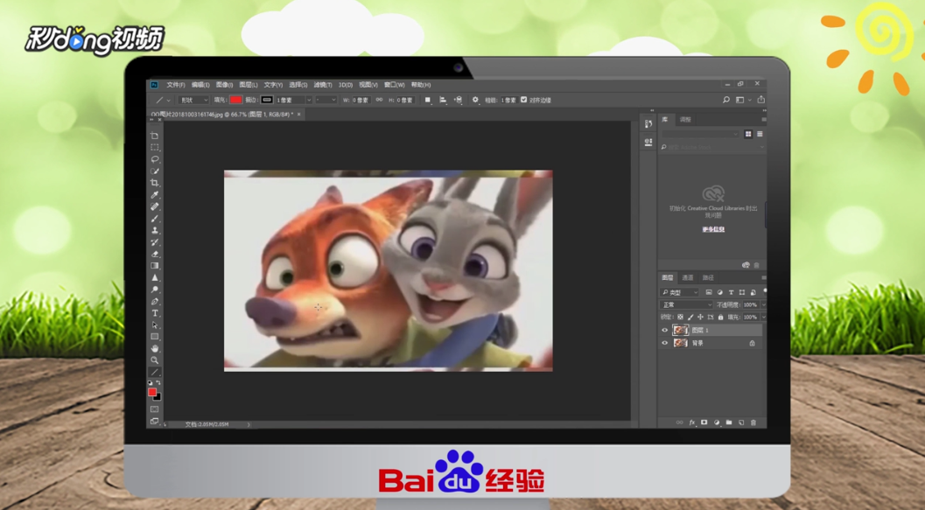Select the Crop tool
This screenshot has height=510, width=925.
(x=155, y=183)
